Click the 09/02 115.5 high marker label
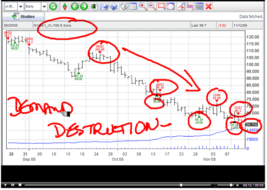 point(29,40)
